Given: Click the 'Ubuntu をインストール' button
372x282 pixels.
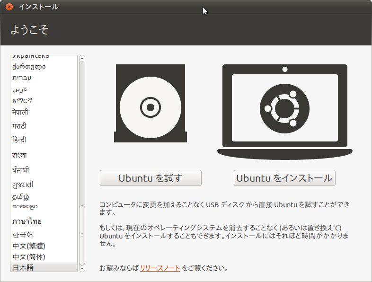Looking at the screenshot, I should [x=284, y=178].
